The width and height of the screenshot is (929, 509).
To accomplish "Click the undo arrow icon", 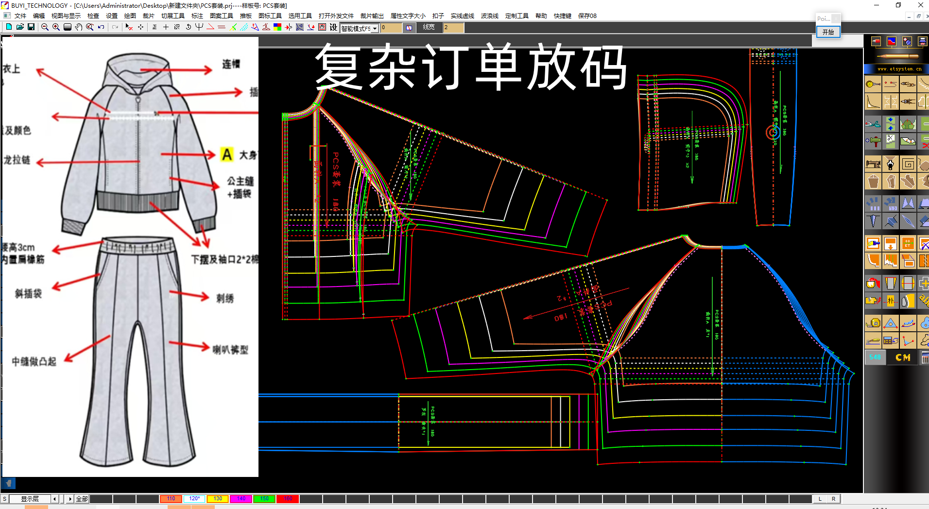I will click(x=101, y=28).
